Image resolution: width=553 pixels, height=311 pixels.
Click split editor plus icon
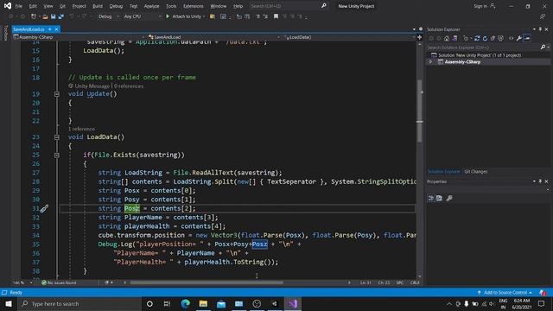419,37
